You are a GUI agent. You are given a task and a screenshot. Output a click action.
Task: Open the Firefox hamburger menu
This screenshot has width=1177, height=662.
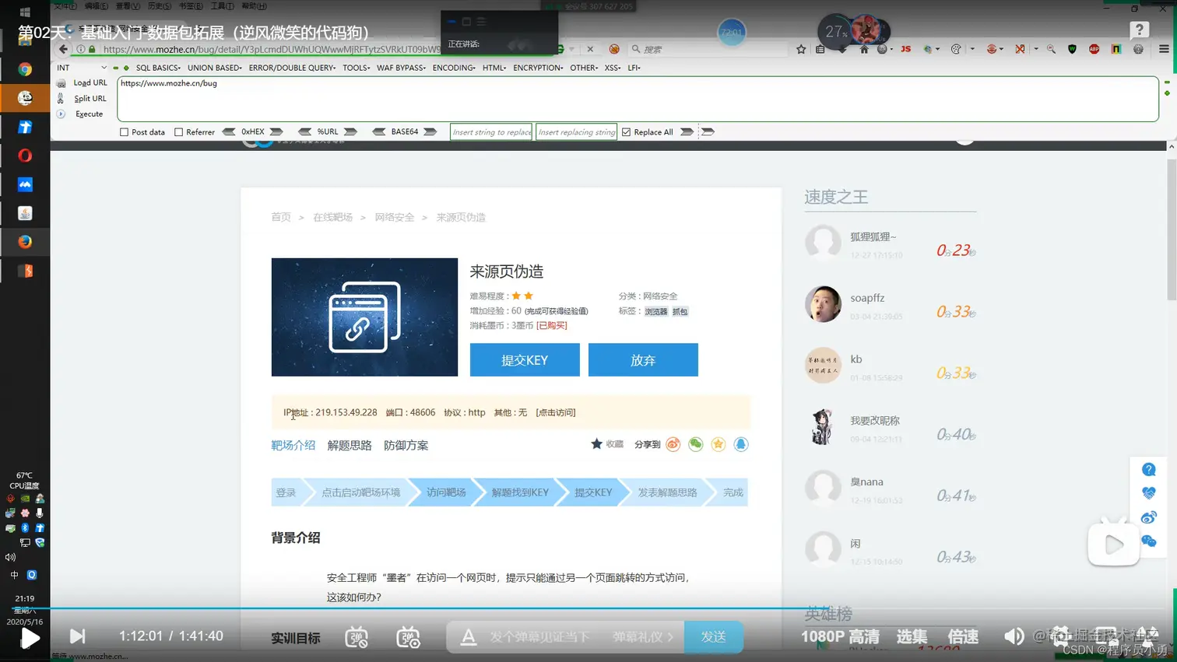(x=1164, y=49)
